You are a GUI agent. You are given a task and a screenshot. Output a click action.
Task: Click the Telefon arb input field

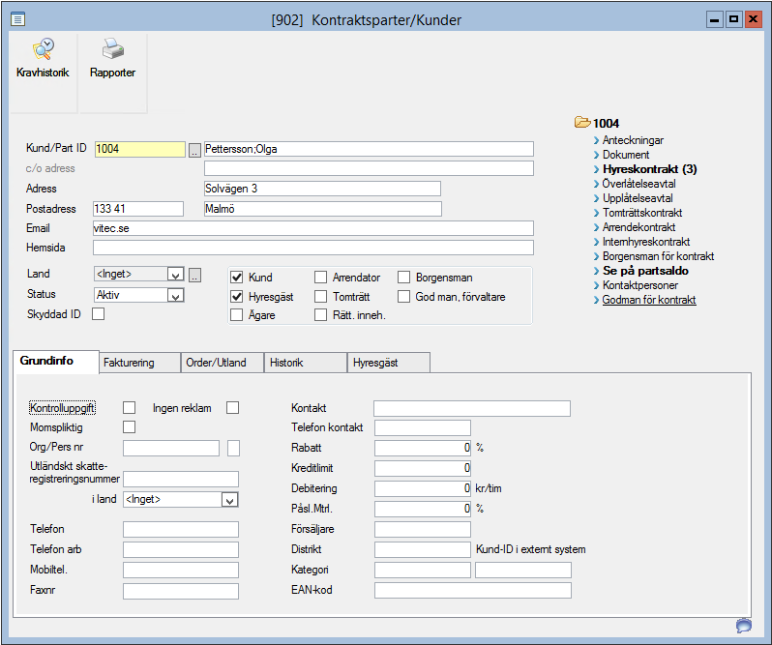coord(181,549)
